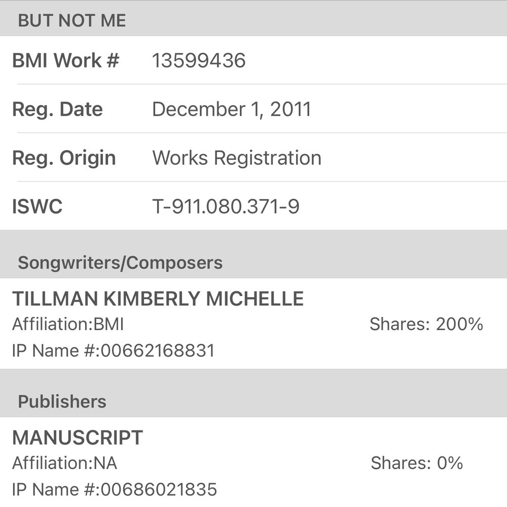Select the ISWC code T-911.080.371-9
Screen dimensions: 507x507
(x=226, y=207)
